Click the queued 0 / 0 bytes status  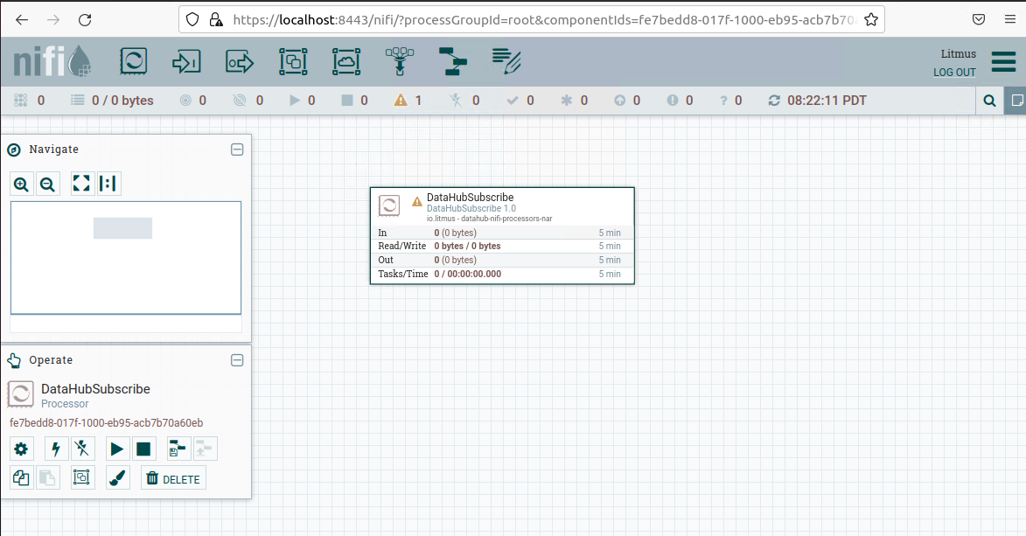[x=112, y=101]
